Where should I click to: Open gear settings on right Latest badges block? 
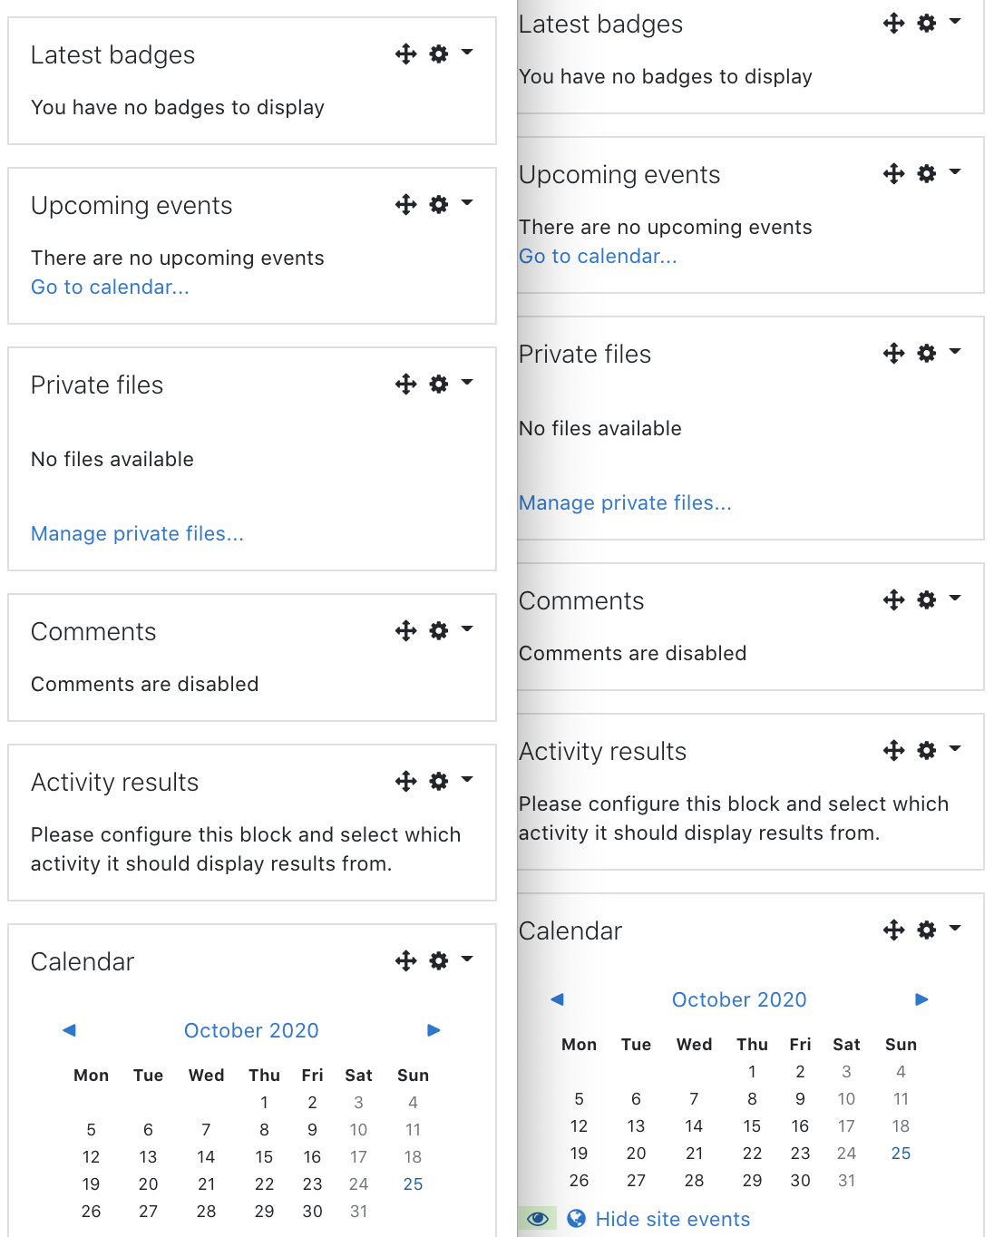tap(926, 24)
